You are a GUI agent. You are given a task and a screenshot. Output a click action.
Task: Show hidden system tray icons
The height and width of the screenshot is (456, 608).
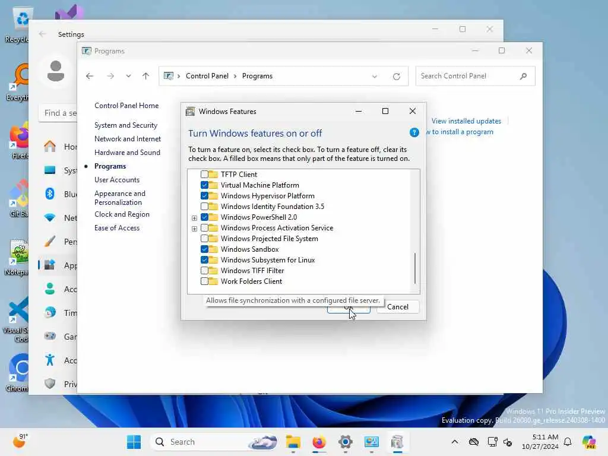coord(454,442)
